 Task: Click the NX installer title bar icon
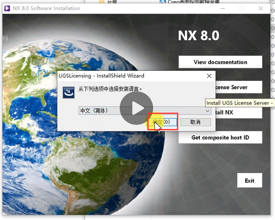coord(7,8)
